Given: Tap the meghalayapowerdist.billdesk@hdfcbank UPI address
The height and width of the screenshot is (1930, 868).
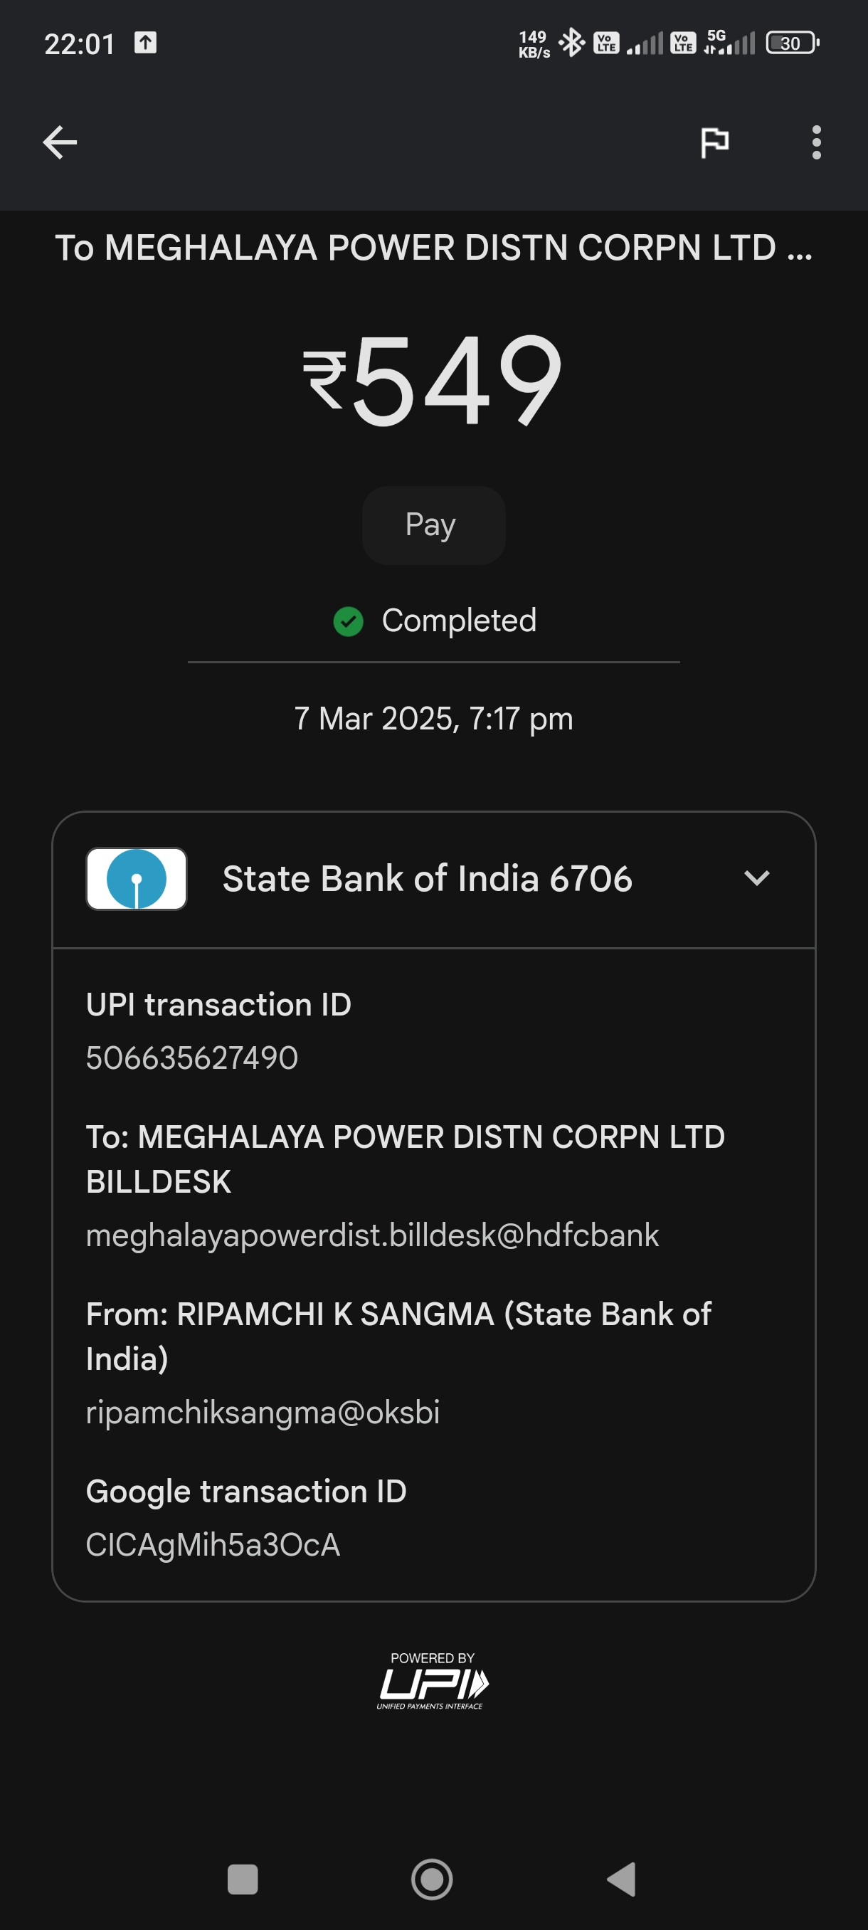Looking at the screenshot, I should (372, 1235).
